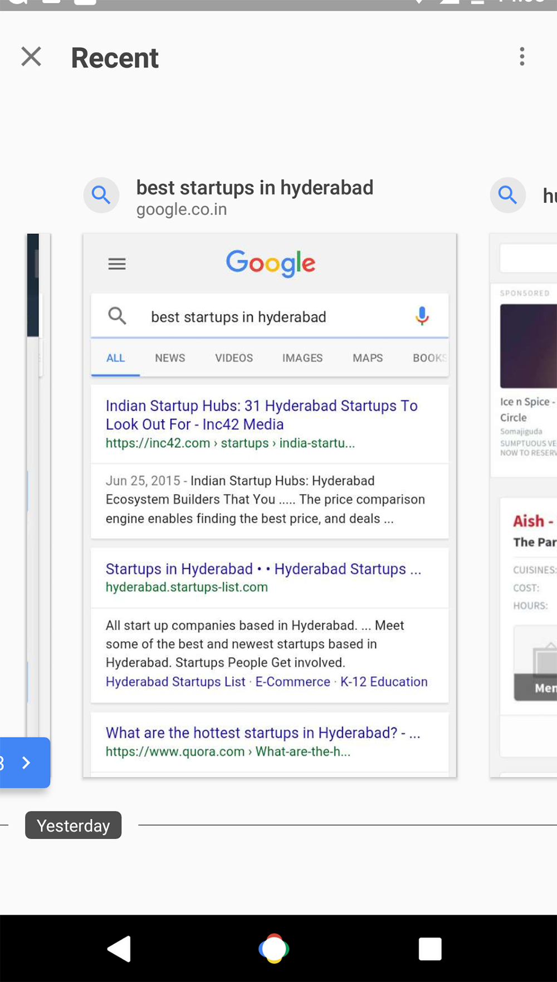Screen dimensions: 557x982
Task: Open 'What are the hottest startups' Quora result
Action: click(x=263, y=733)
